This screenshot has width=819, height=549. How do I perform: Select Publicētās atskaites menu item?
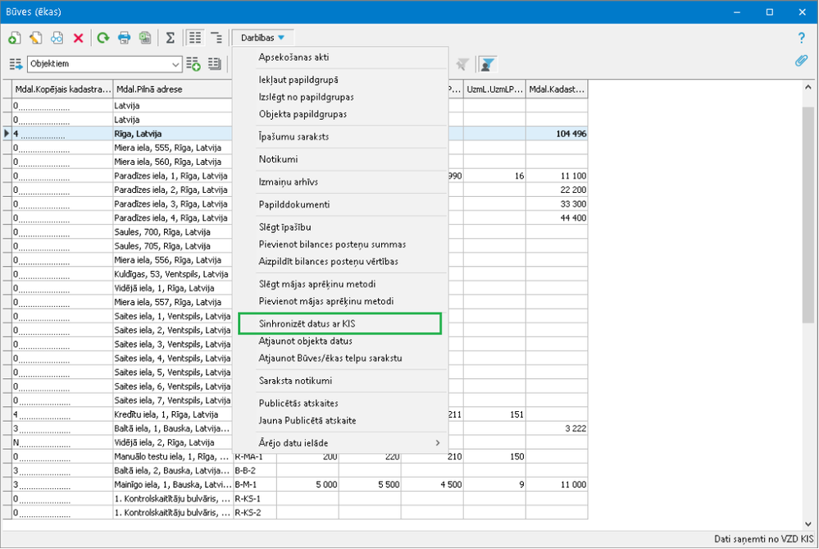[x=340, y=403]
